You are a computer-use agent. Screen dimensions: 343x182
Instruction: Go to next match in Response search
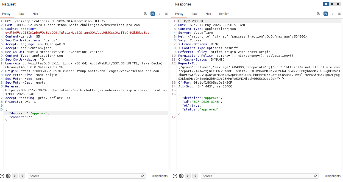(195, 176)
